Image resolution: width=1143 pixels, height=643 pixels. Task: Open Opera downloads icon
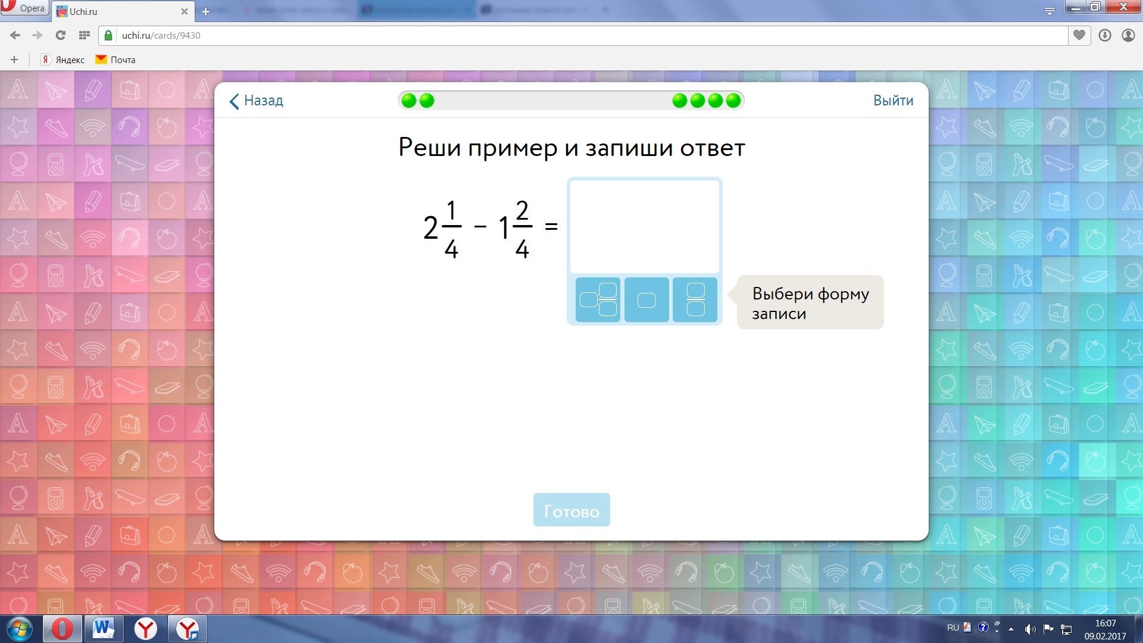[x=1104, y=35]
